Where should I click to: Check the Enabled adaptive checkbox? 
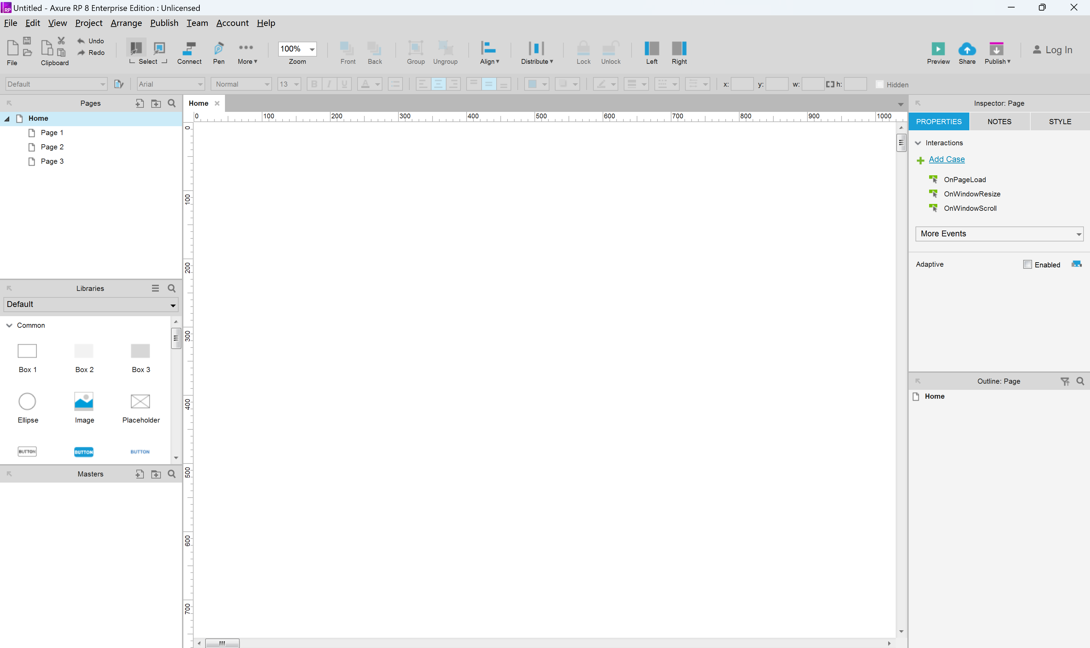pos(1028,265)
